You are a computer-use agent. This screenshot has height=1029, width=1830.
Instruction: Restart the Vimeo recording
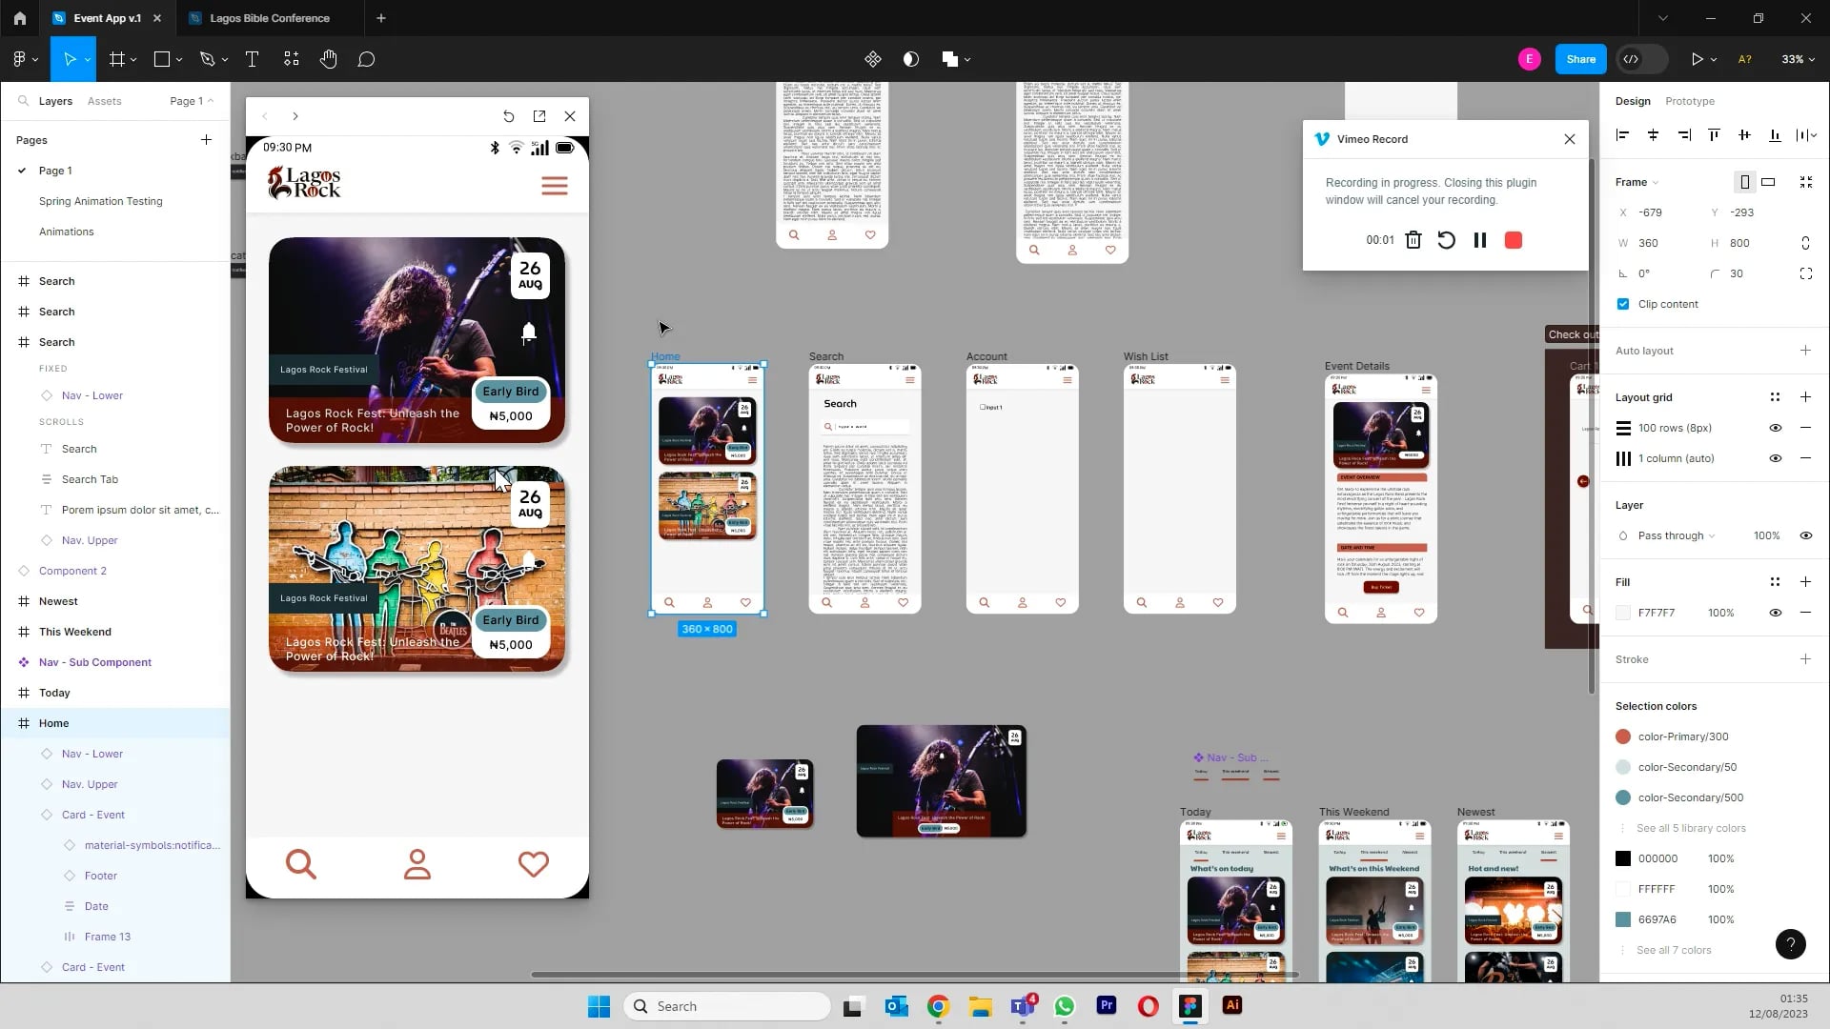click(1446, 240)
